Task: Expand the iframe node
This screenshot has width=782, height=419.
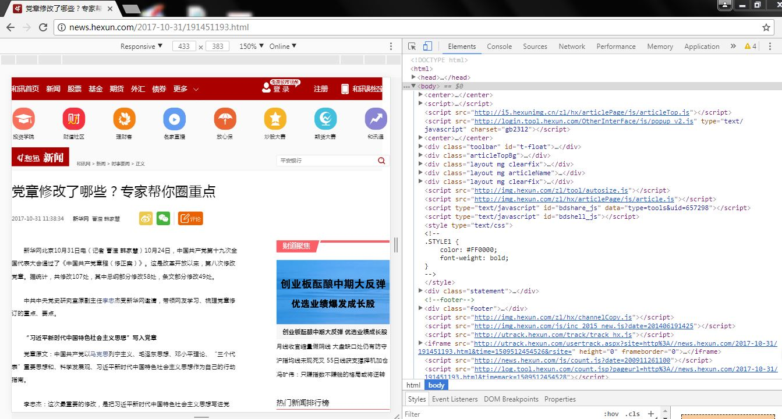Action: click(x=421, y=343)
